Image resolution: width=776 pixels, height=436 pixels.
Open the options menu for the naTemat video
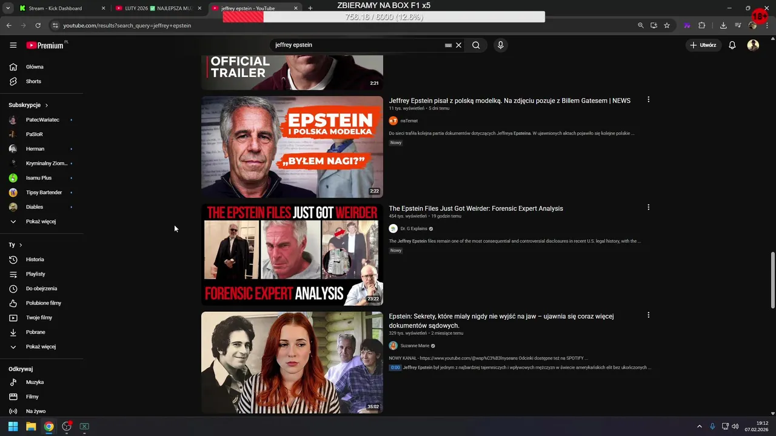coord(648,99)
